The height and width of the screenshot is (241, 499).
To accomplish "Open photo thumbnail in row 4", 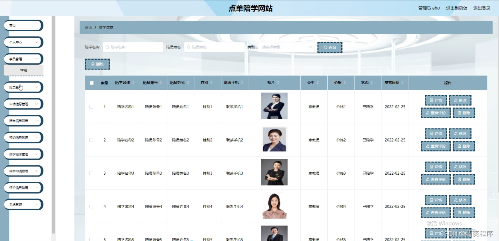I will point(274,206).
